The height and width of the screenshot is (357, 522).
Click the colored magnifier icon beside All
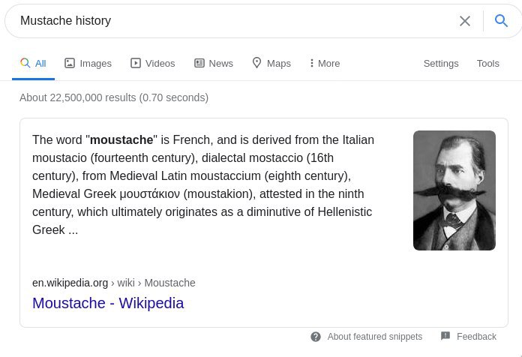[25, 62]
